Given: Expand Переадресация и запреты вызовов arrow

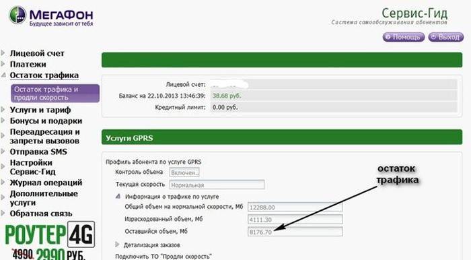Looking at the screenshot, I should click(3, 136).
